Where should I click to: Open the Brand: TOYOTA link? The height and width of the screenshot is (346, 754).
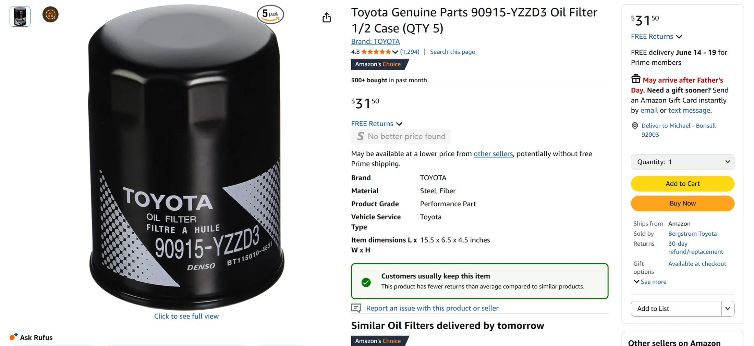tap(375, 41)
